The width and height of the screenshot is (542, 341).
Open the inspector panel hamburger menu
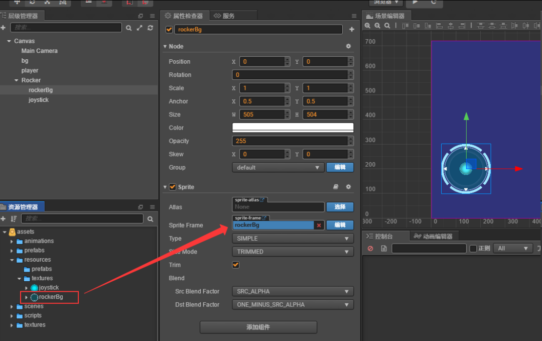[x=354, y=16]
